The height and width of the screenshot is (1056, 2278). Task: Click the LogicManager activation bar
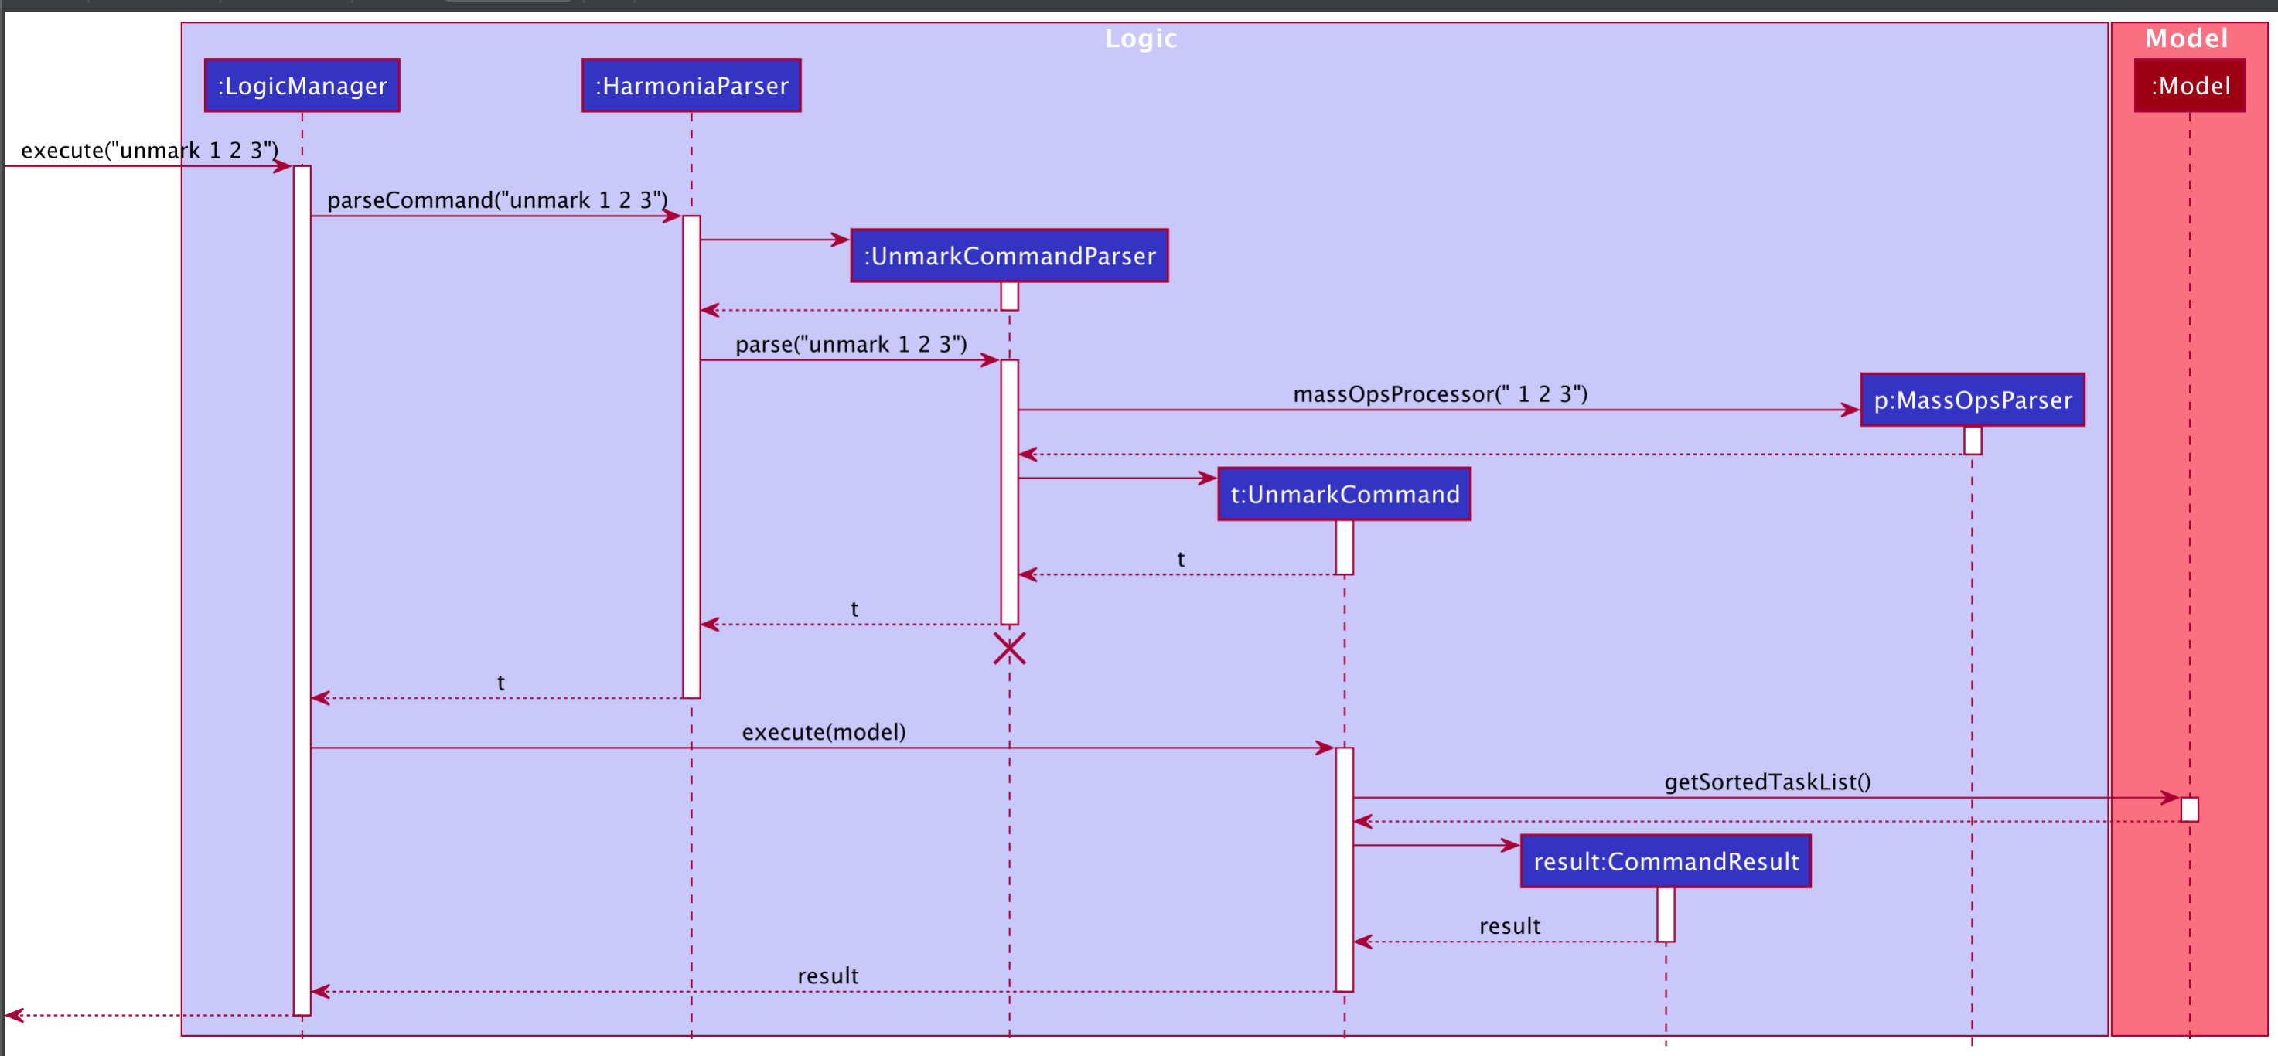pyautogui.click(x=302, y=591)
